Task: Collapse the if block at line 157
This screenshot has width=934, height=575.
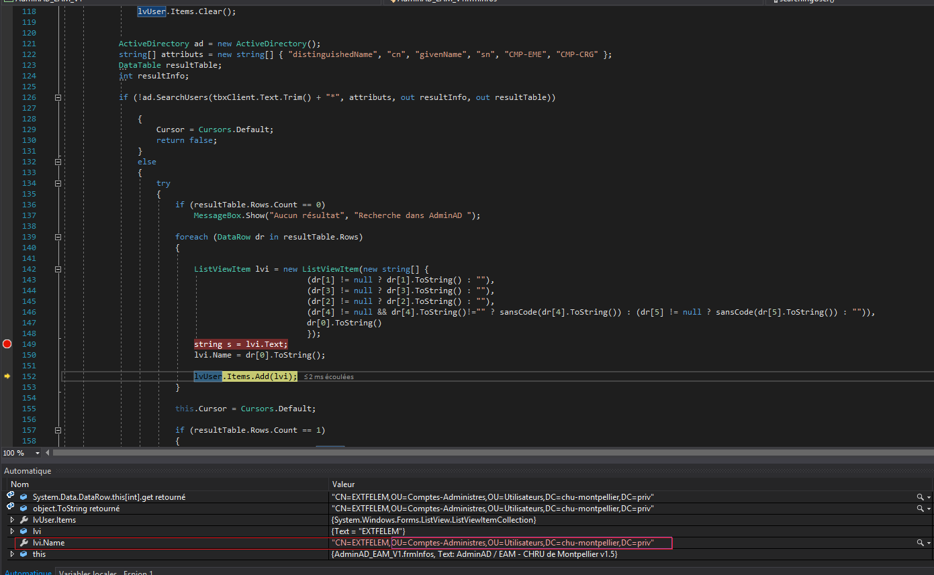Action: pos(58,430)
